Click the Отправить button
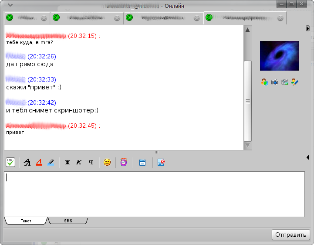The width and height of the screenshot is (314, 245). pos(291,235)
